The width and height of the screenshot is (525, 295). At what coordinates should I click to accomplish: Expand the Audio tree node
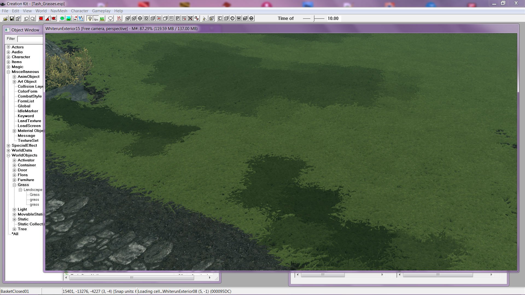pyautogui.click(x=8, y=52)
